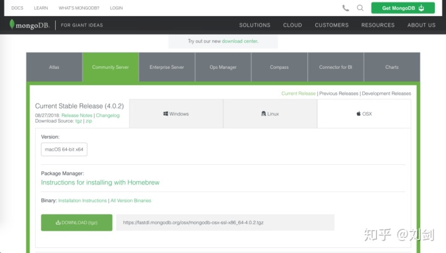Open the Release Notes link

pyautogui.click(x=77, y=115)
